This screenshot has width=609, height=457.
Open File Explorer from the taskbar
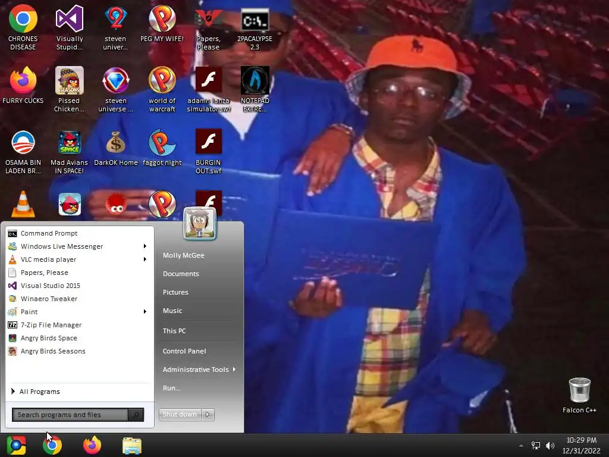click(x=132, y=445)
